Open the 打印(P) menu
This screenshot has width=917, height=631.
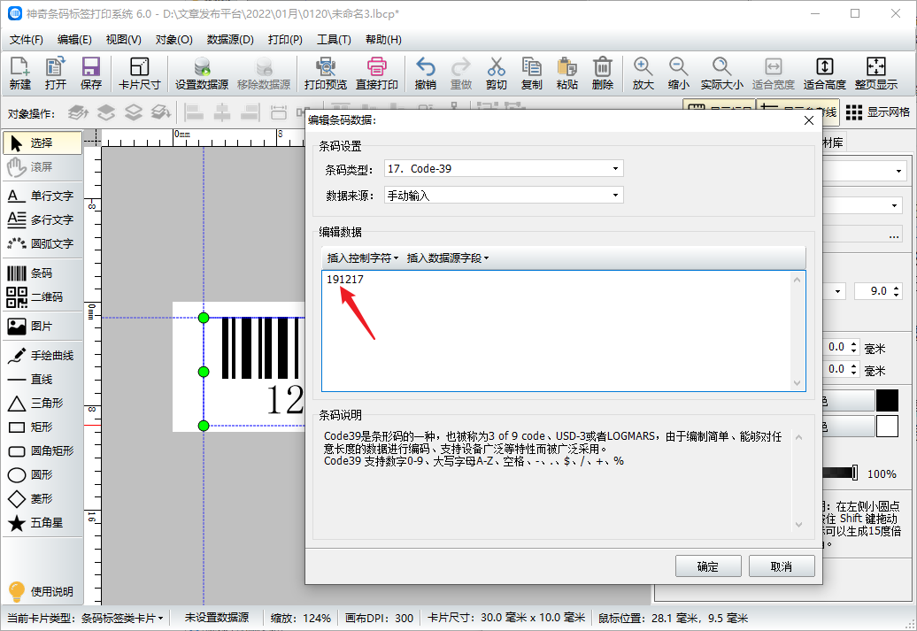coord(285,40)
